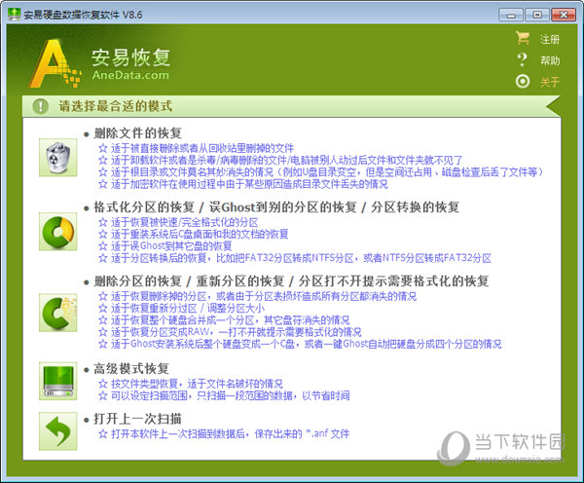584x483 pixels.
Task: Close the data recovery window
Action: (x=564, y=15)
